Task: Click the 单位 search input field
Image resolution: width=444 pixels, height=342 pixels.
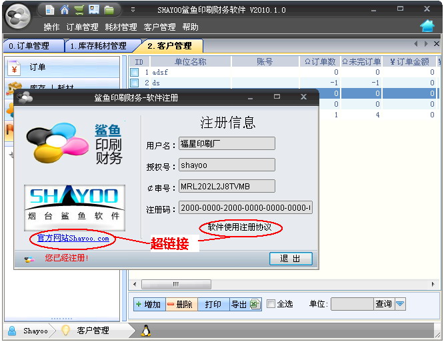Action: (351, 304)
